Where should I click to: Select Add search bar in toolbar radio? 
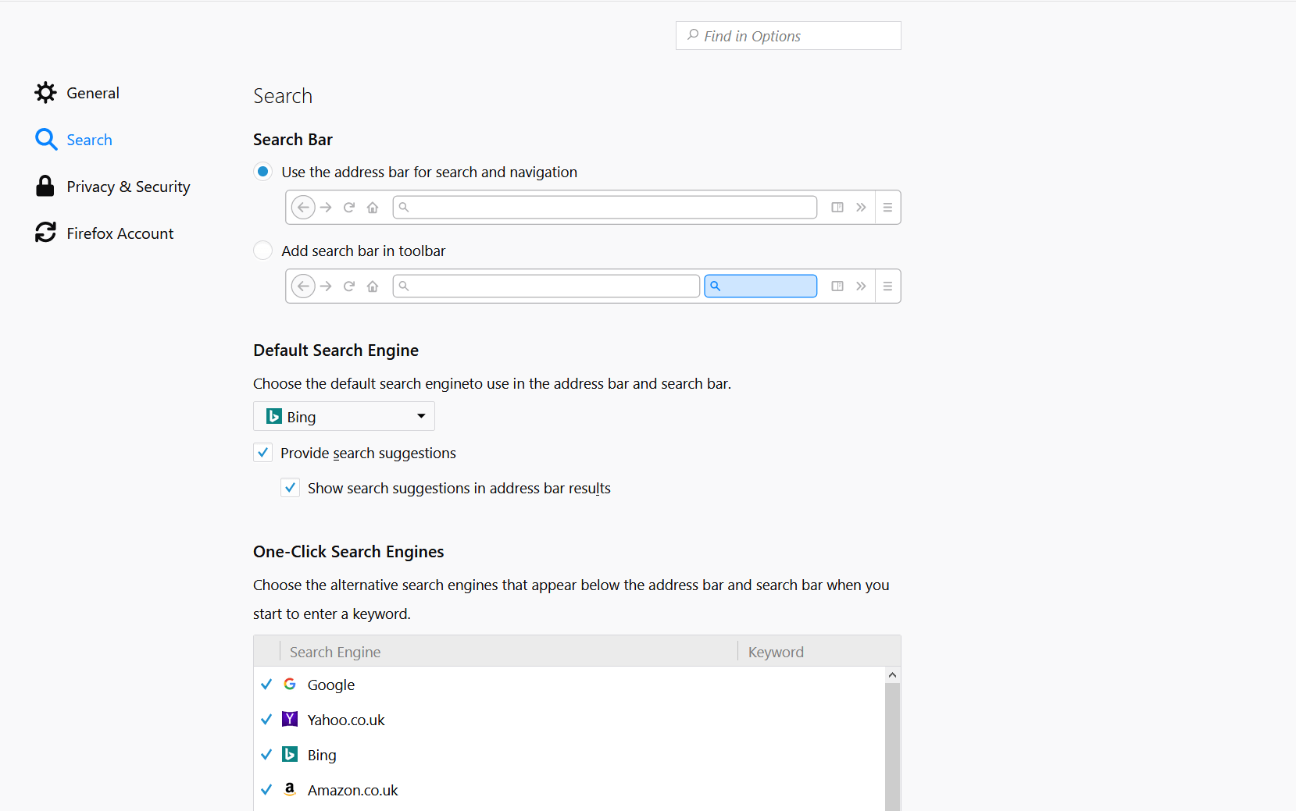[x=263, y=251]
